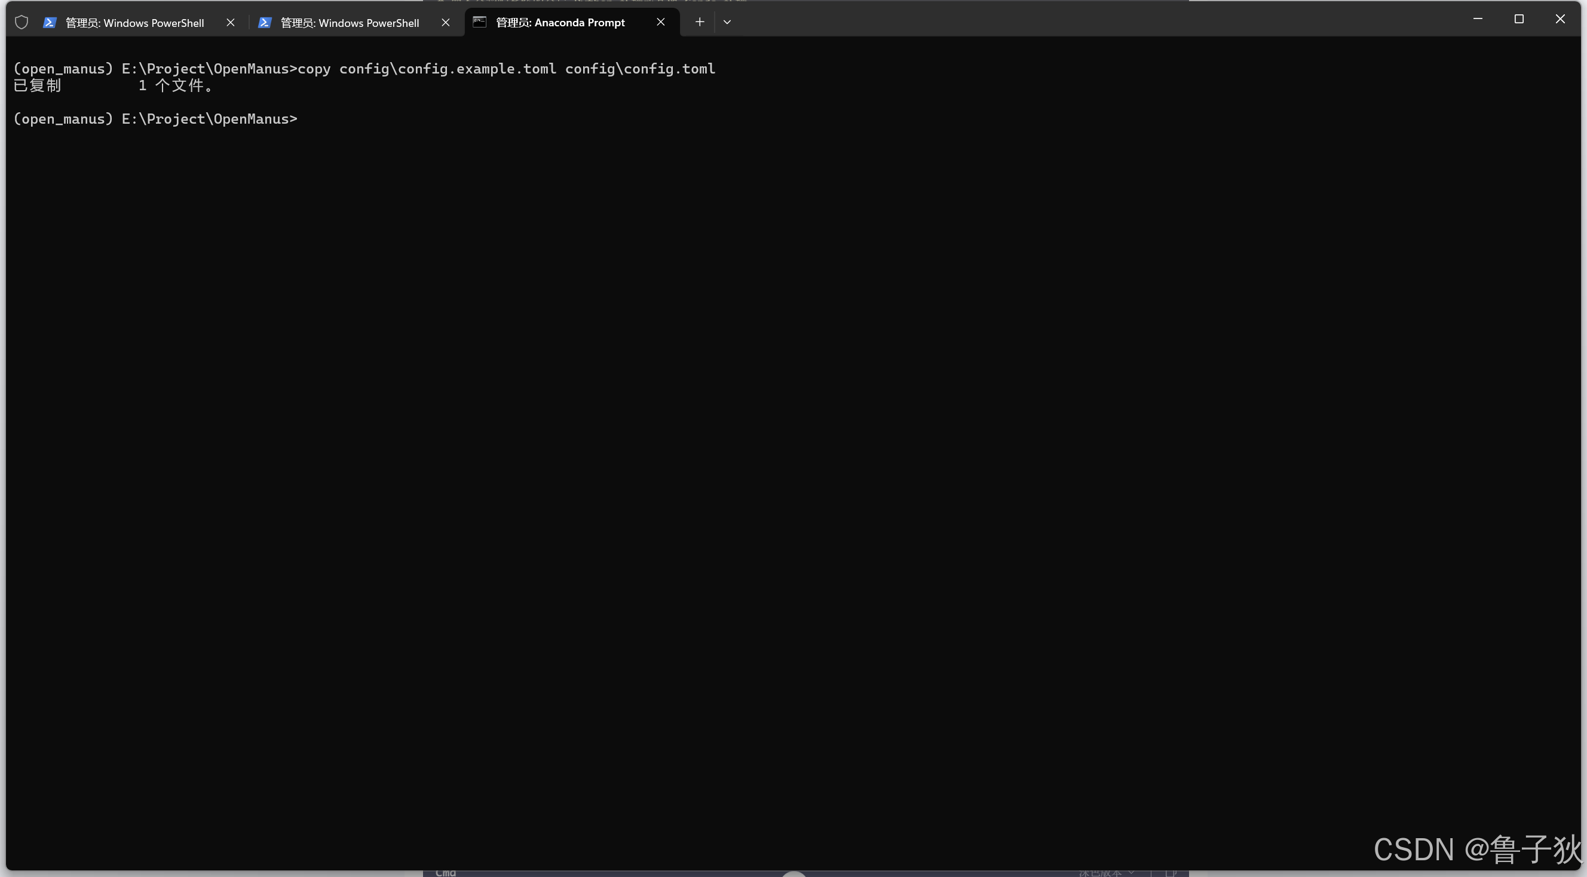Click the first PowerShell tab's blue icon
Screen dimensions: 1587x877
coord(50,22)
